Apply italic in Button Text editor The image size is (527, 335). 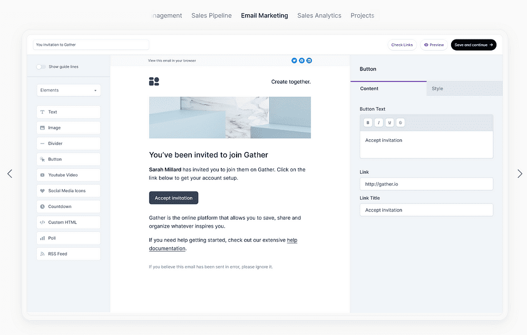[x=379, y=123]
